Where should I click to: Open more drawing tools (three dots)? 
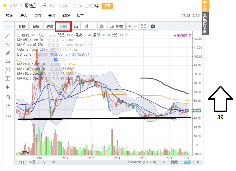tap(9, 116)
